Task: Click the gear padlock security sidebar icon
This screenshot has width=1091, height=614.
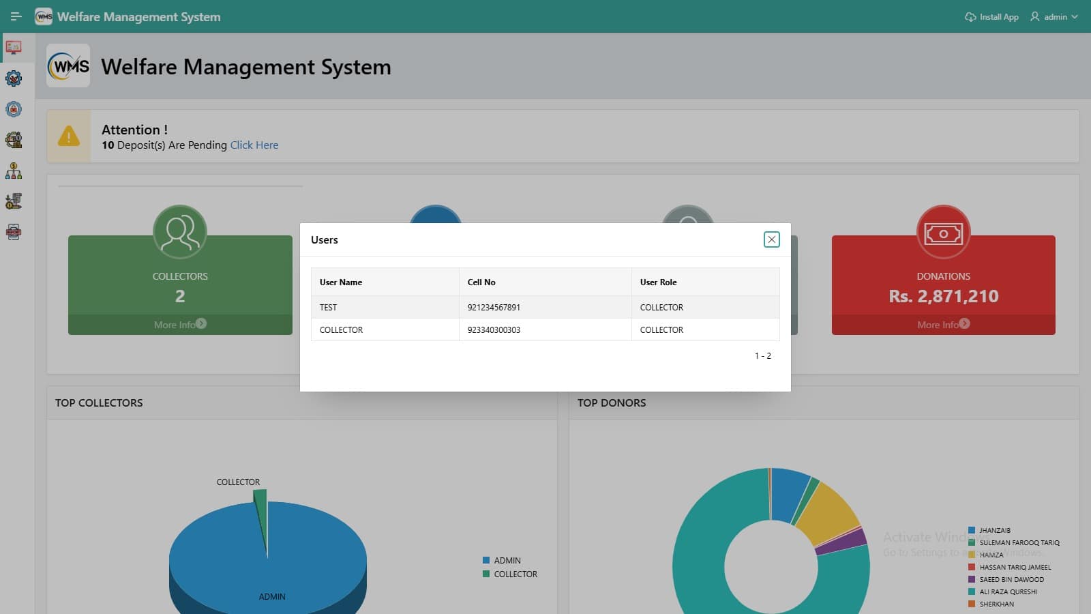Action: (14, 109)
